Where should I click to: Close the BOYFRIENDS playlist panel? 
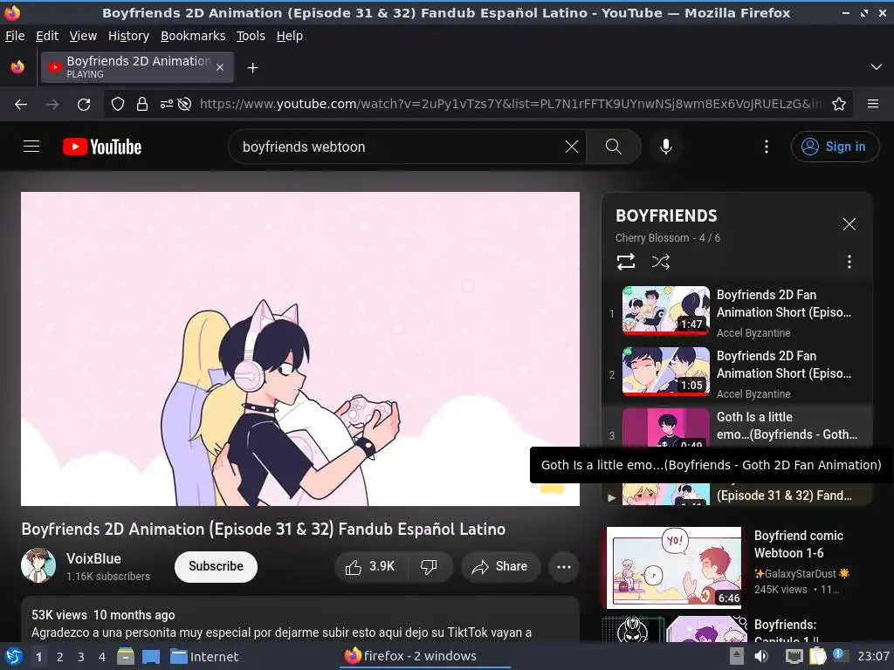click(x=849, y=224)
